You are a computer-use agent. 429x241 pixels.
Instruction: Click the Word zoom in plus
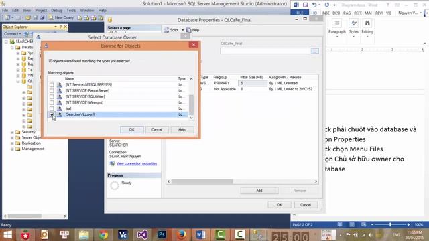click(408, 225)
